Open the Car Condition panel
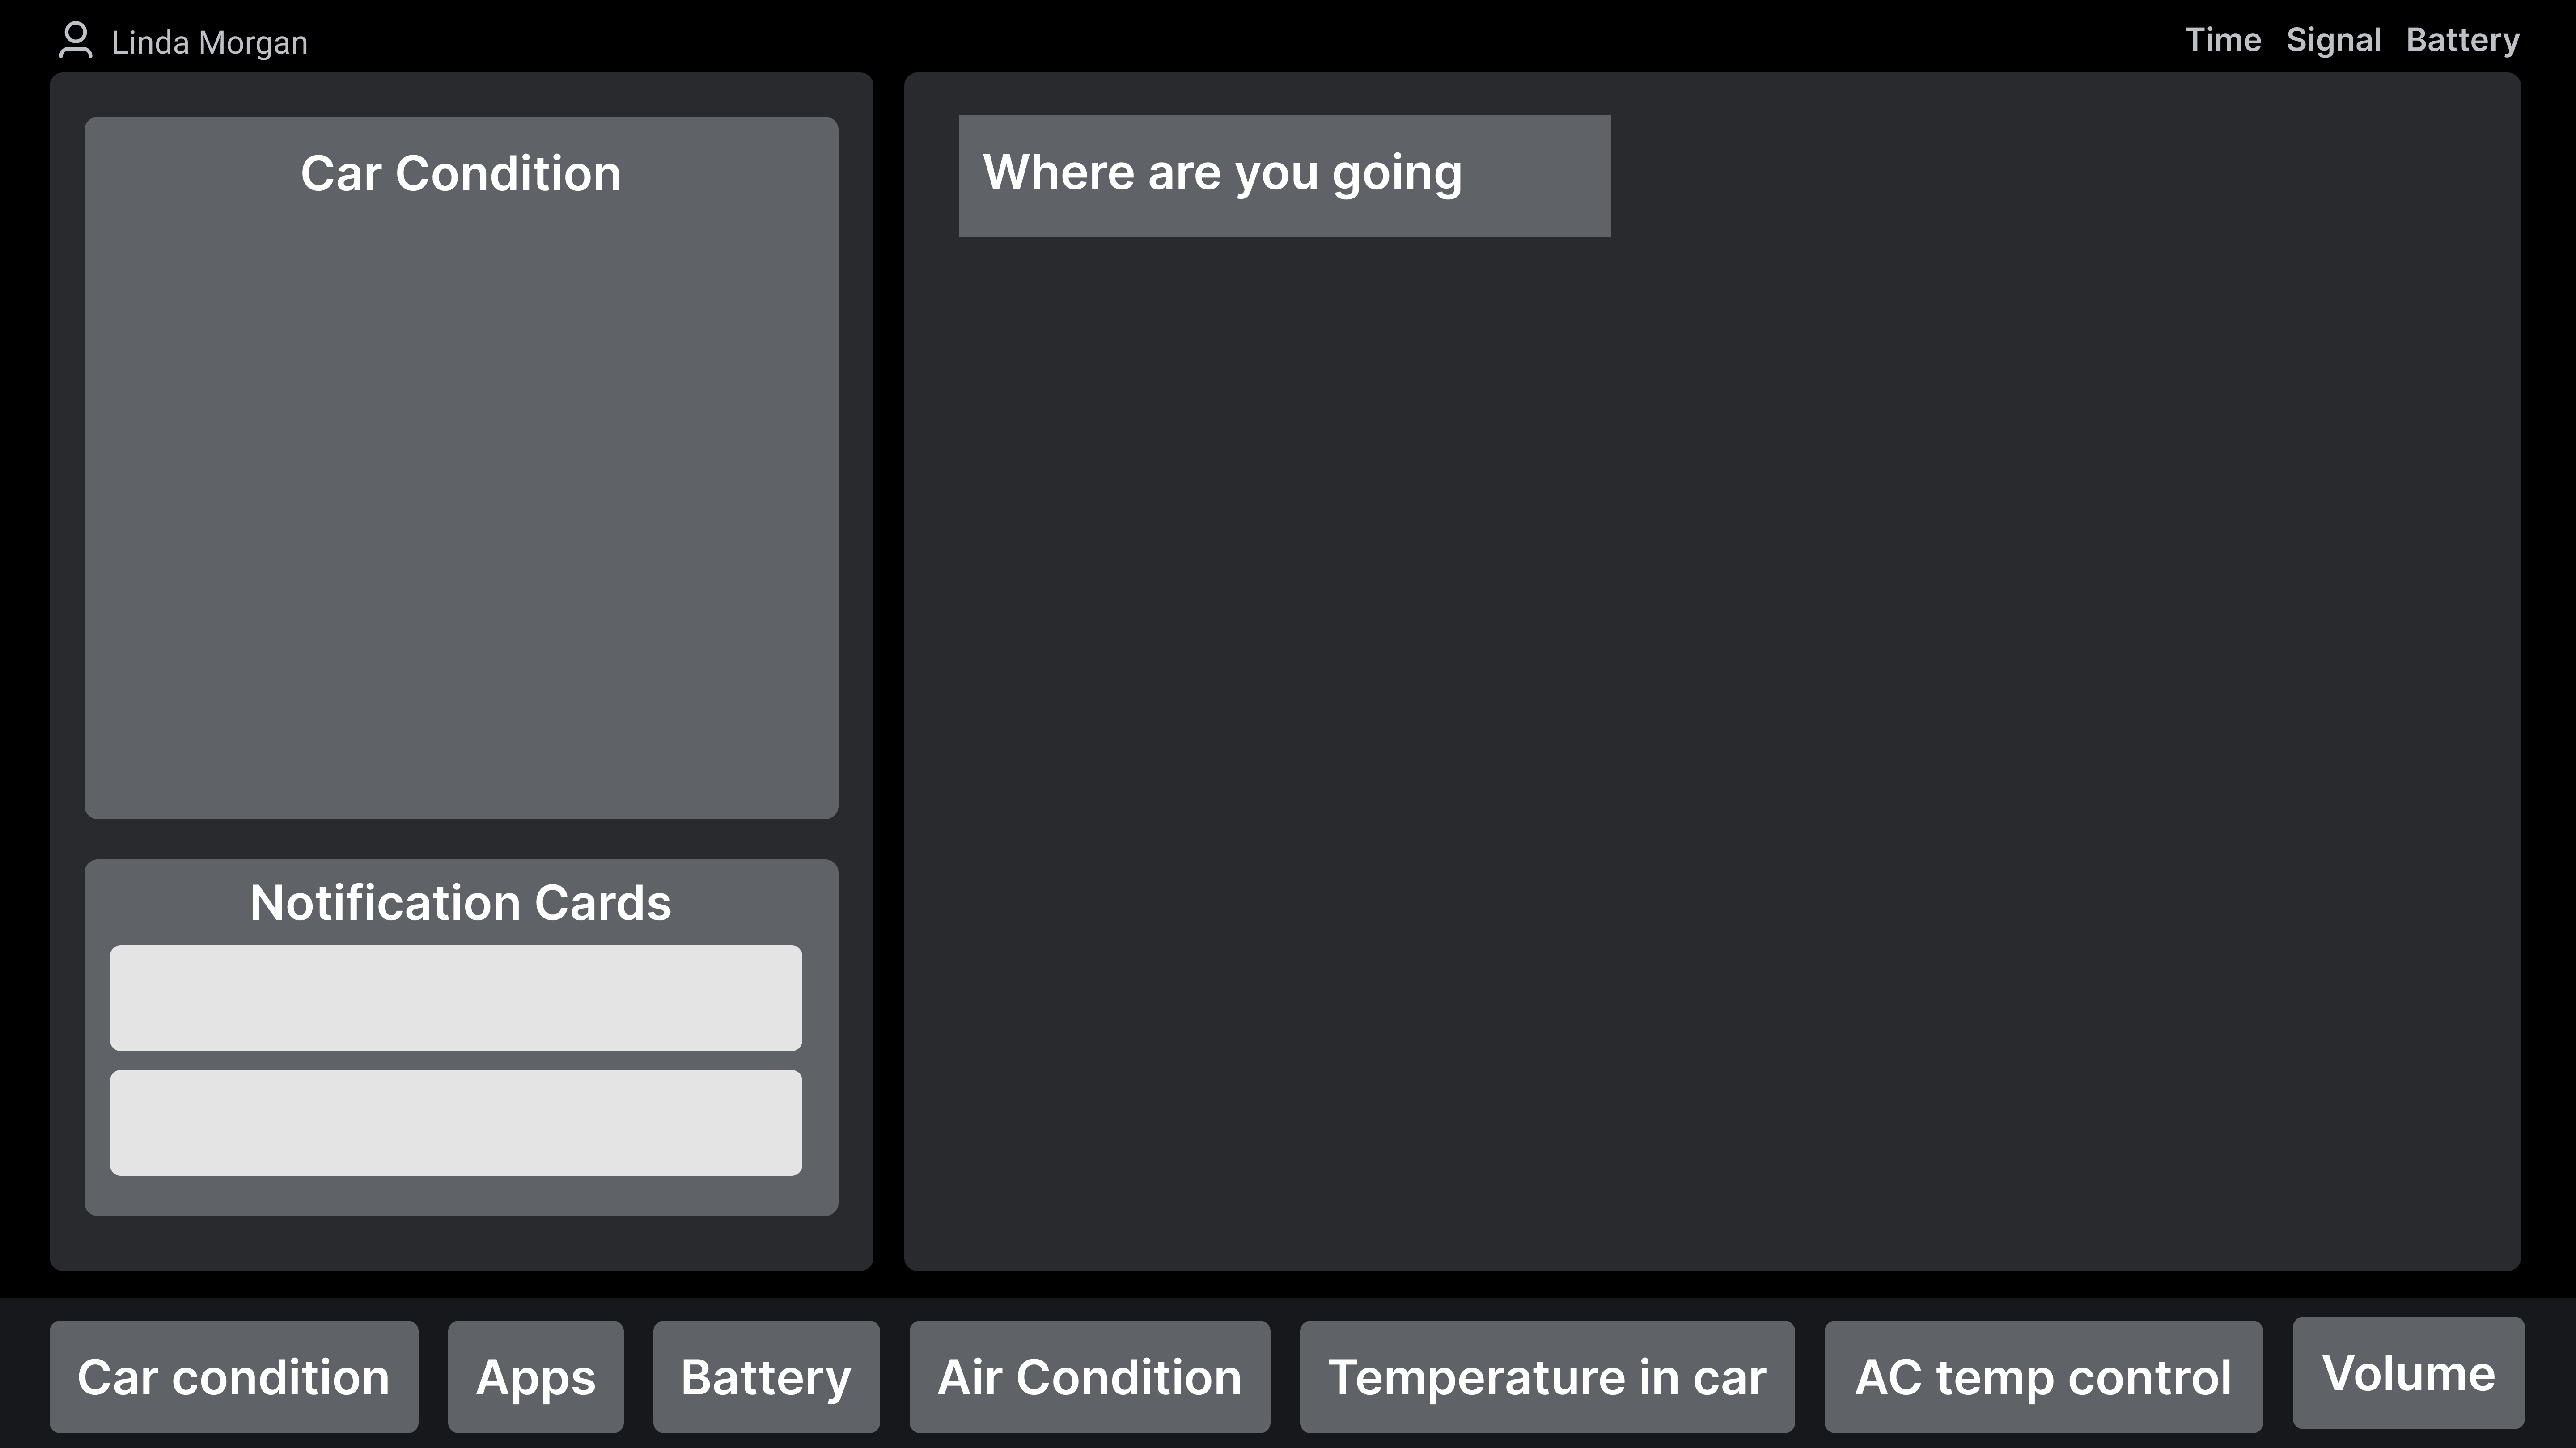2576x1448 pixels. click(461, 467)
